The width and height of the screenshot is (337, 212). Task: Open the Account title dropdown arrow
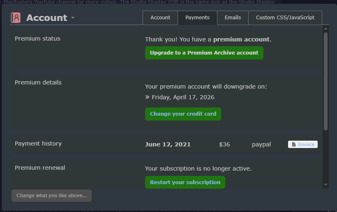click(73, 18)
